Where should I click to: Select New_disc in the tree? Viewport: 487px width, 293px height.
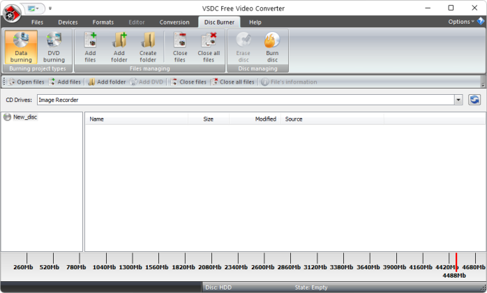(x=25, y=117)
